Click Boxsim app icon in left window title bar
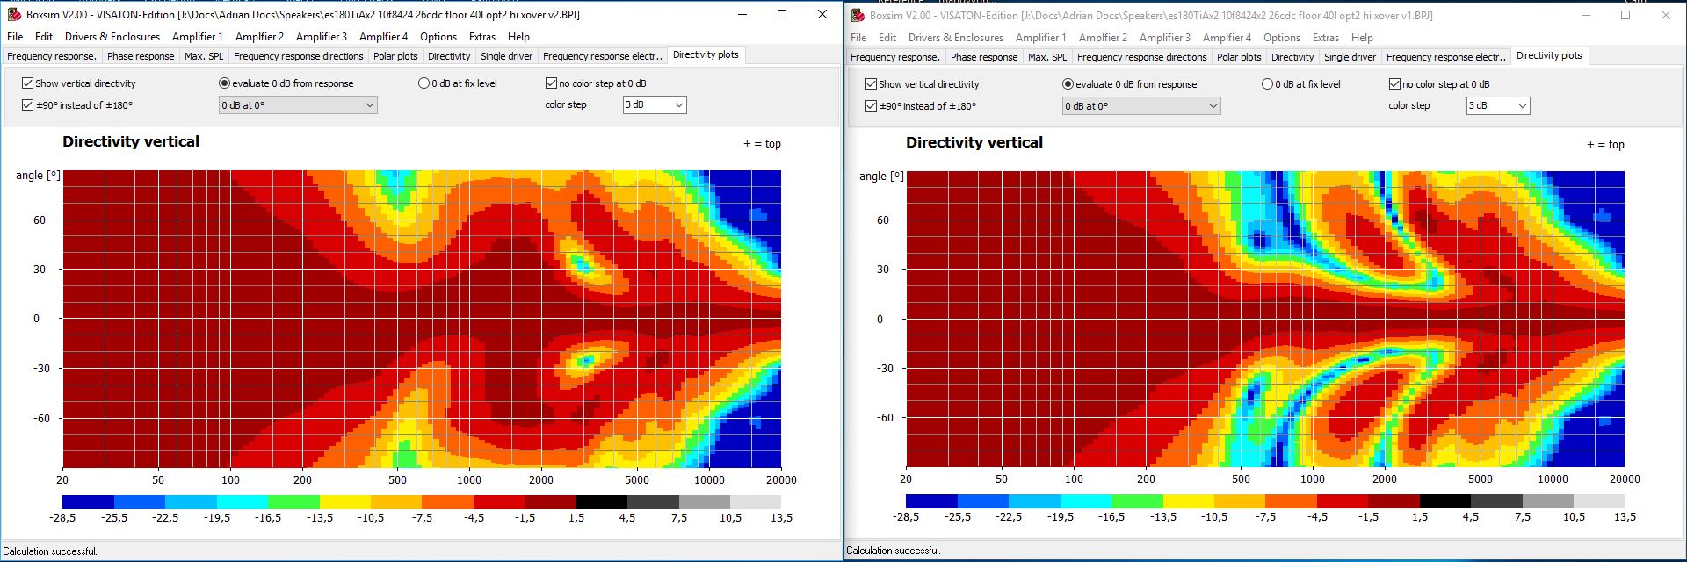 tap(14, 14)
